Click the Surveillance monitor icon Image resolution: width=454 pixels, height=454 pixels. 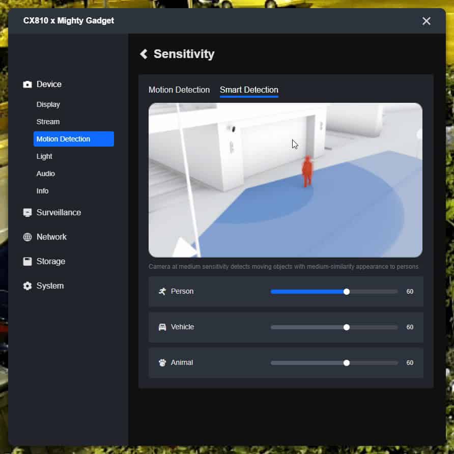point(27,213)
